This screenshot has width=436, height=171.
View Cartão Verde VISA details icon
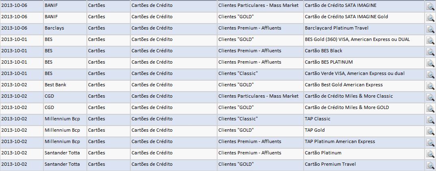(x=430, y=75)
